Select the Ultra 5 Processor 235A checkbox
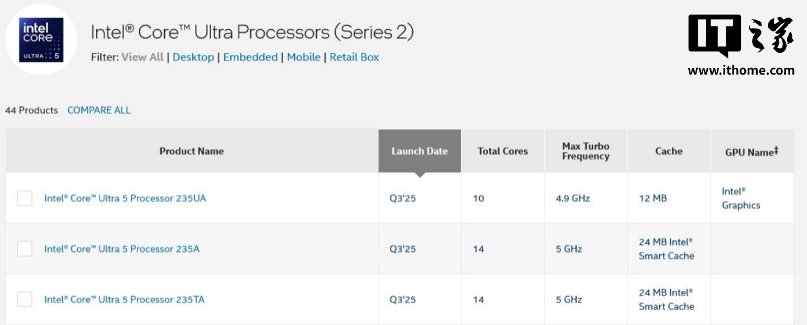Screen dimensions: 807x325 coord(25,249)
